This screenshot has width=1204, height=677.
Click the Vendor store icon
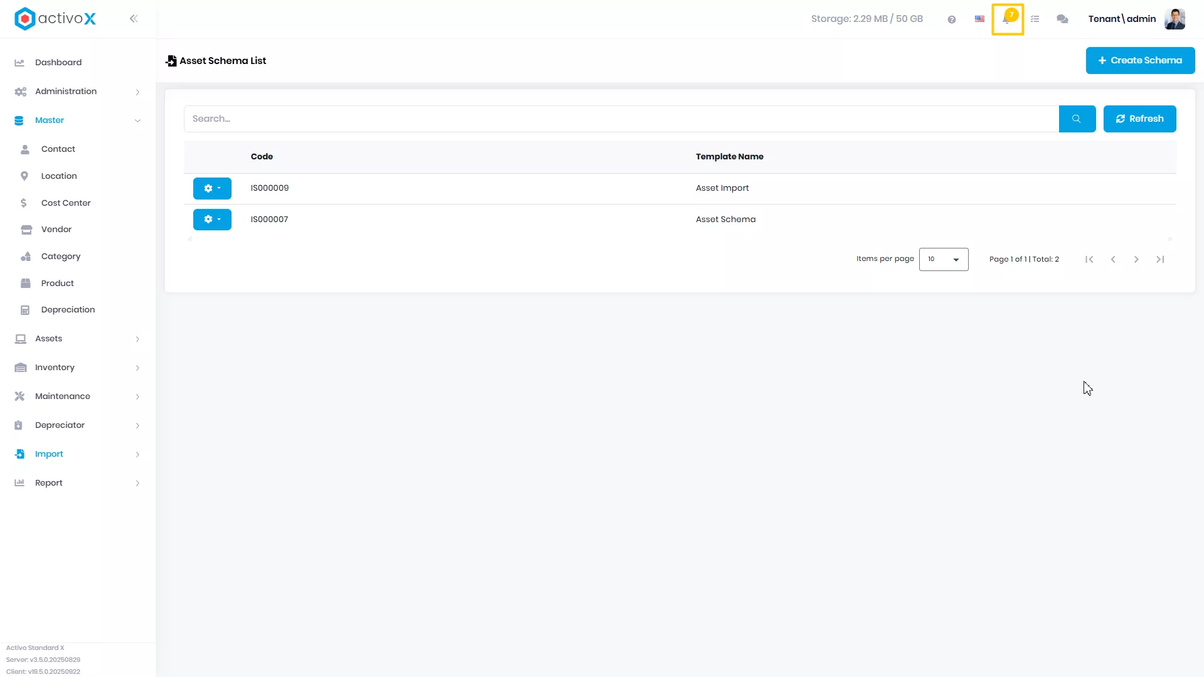26,230
